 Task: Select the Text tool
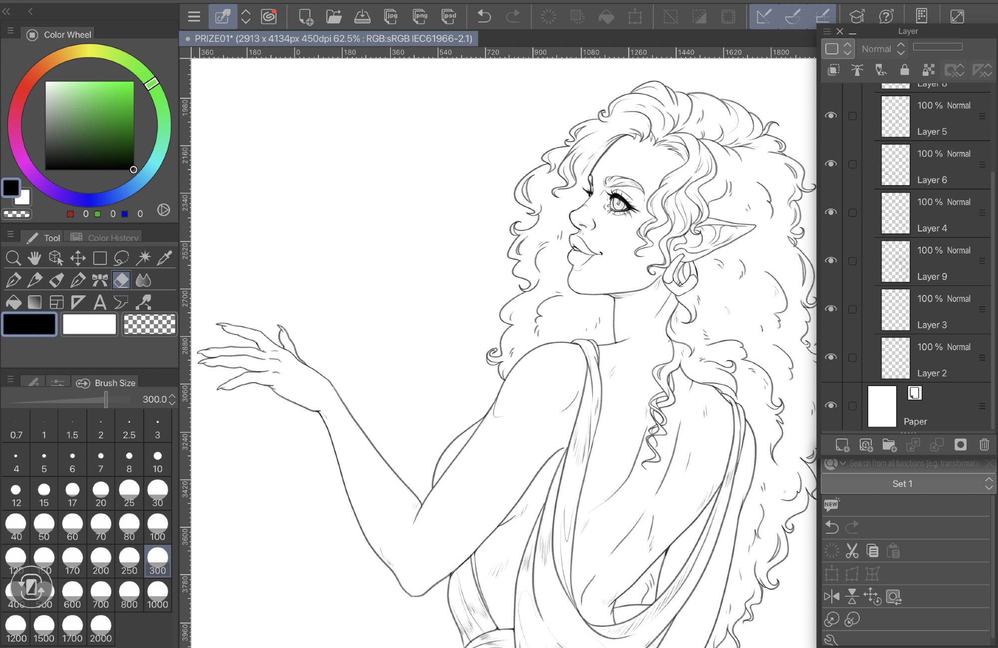pyautogui.click(x=100, y=302)
